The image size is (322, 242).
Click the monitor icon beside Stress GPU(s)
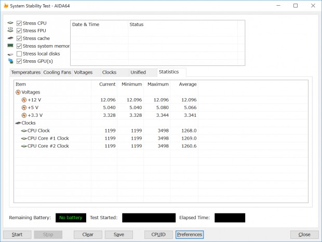coord(11,61)
